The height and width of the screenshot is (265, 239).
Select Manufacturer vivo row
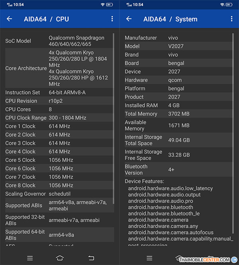(178, 38)
